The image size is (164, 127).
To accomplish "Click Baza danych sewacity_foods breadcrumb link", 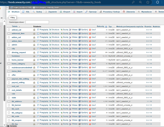I will click(47, 8).
